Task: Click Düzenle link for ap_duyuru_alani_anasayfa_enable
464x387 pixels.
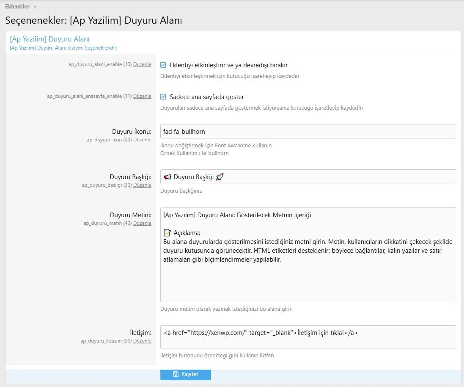Action: tap(142, 96)
